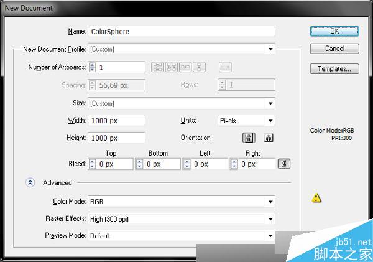Click the Number of Artboards stepper arrows
The image size is (373, 262).
[92, 67]
